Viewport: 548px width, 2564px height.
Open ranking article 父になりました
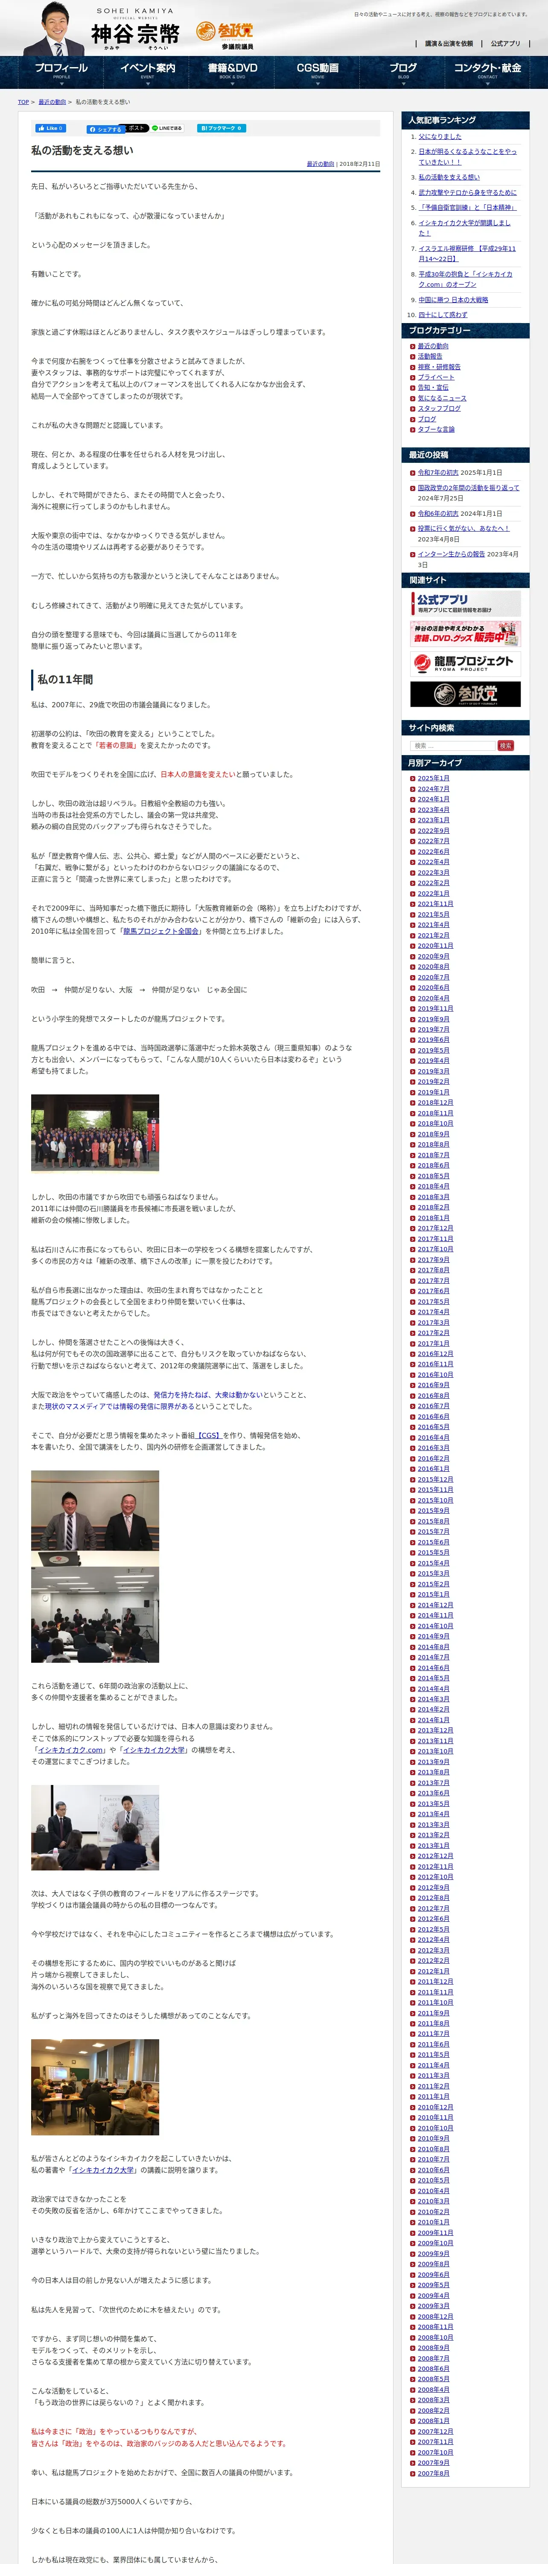point(440,136)
